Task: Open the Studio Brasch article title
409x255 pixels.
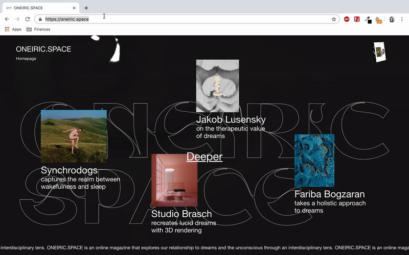Action: coord(181,214)
